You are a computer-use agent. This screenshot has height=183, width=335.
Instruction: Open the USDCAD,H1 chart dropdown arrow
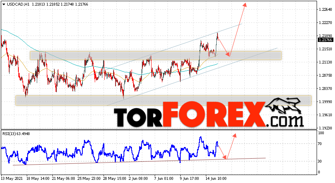(x=4, y=4)
